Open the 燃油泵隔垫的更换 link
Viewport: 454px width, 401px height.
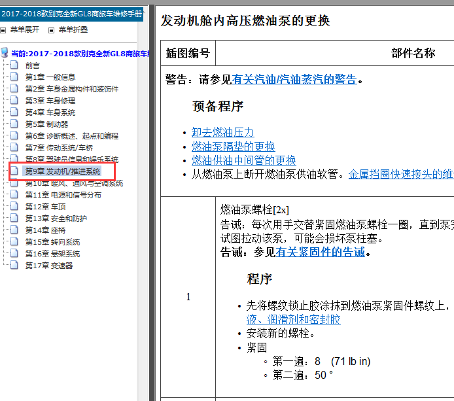tap(233, 147)
